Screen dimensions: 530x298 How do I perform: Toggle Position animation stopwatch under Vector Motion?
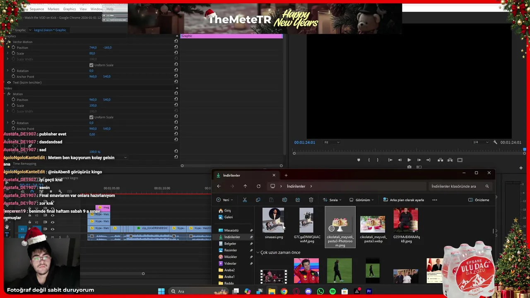pyautogui.click(x=13, y=48)
